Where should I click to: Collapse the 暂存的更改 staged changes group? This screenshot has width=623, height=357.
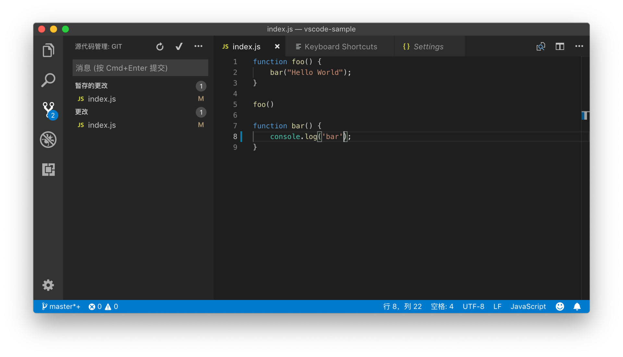pyautogui.click(x=92, y=86)
